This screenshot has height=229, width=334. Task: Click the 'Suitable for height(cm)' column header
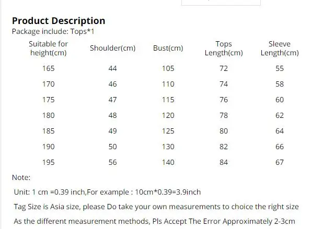pos(49,49)
